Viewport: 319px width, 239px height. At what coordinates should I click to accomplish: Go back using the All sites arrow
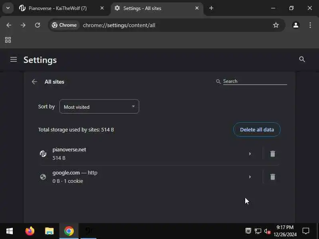(x=34, y=82)
